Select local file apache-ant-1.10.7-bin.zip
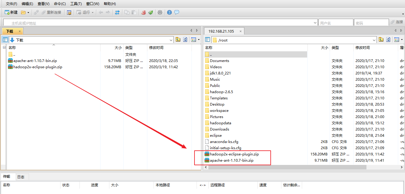 pyautogui.click(x=35, y=61)
